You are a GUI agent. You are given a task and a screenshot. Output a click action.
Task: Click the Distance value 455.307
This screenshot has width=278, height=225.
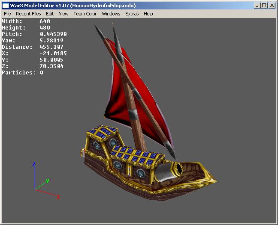[51, 47]
